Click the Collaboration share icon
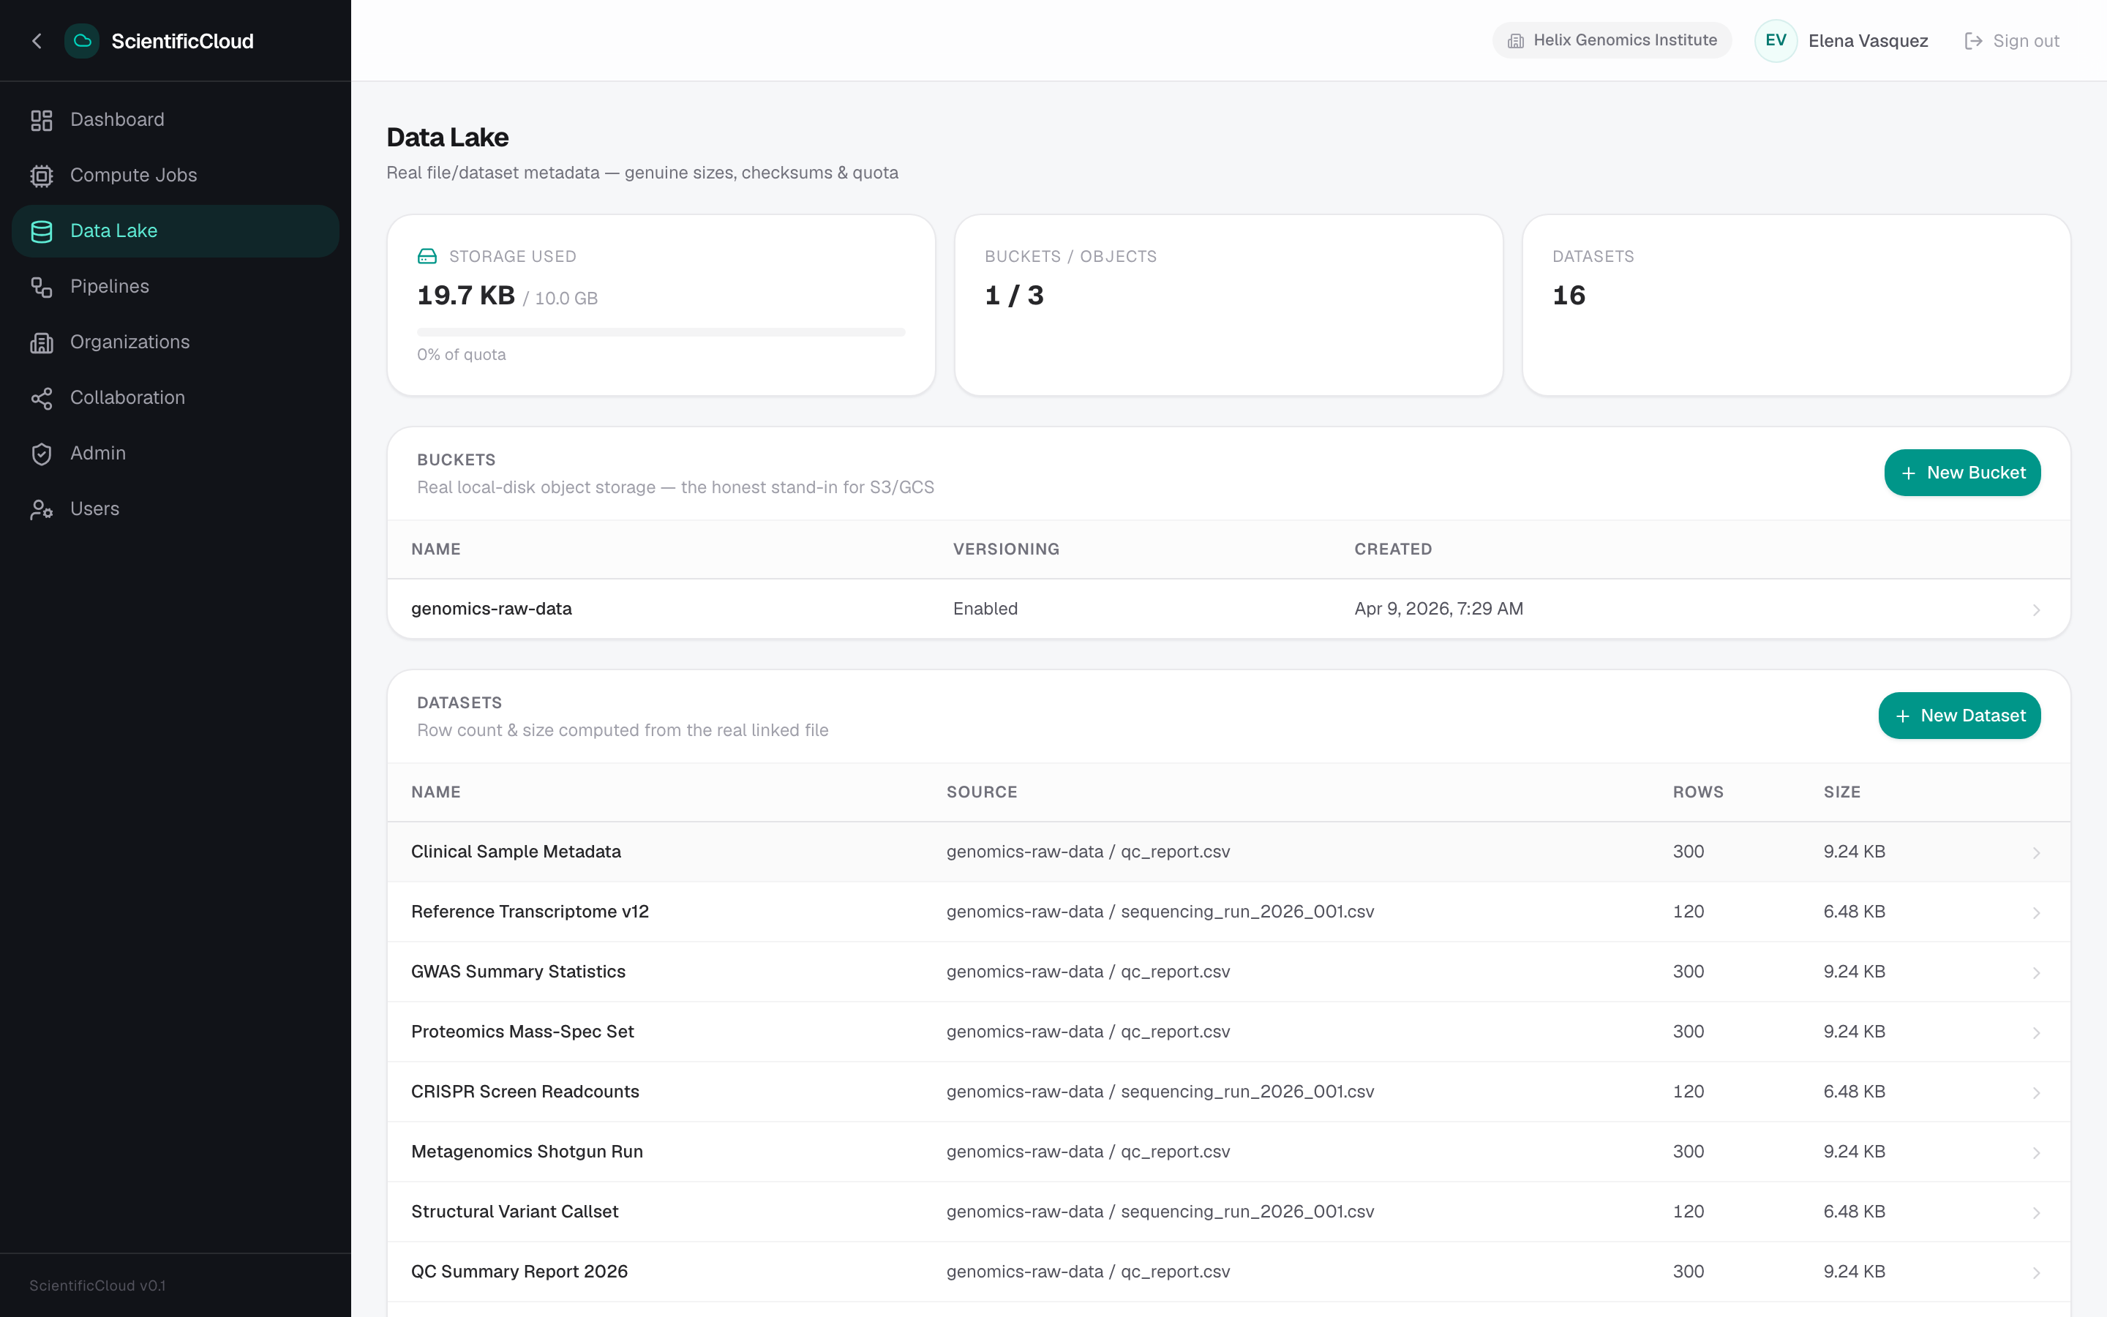2107x1317 pixels. [42, 398]
